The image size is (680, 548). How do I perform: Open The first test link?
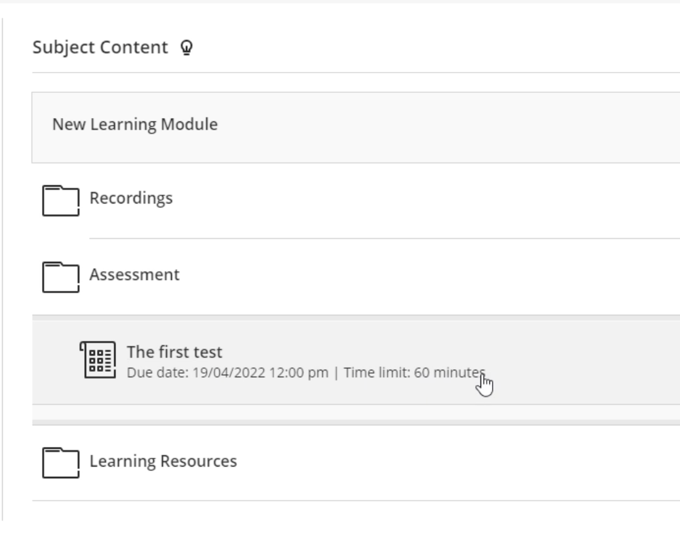coord(174,352)
